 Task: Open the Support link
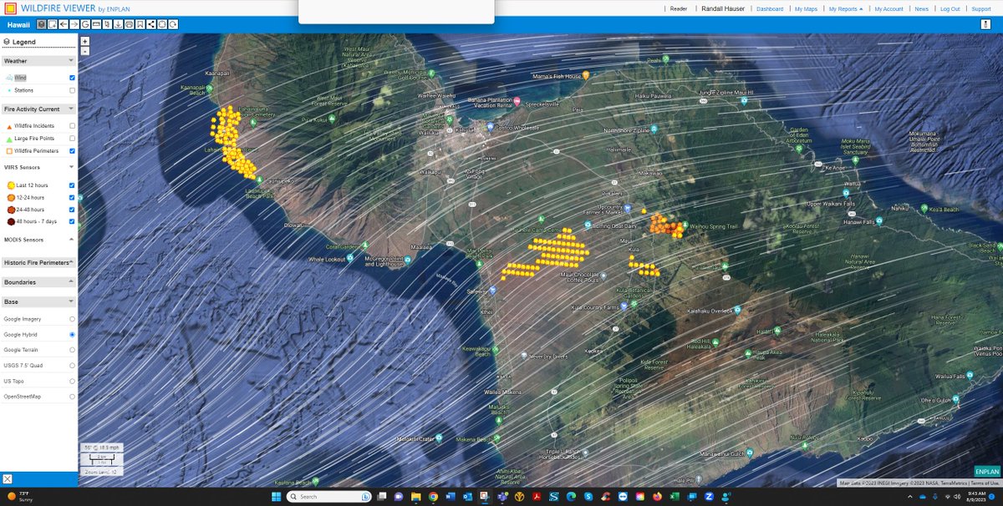[x=980, y=9]
